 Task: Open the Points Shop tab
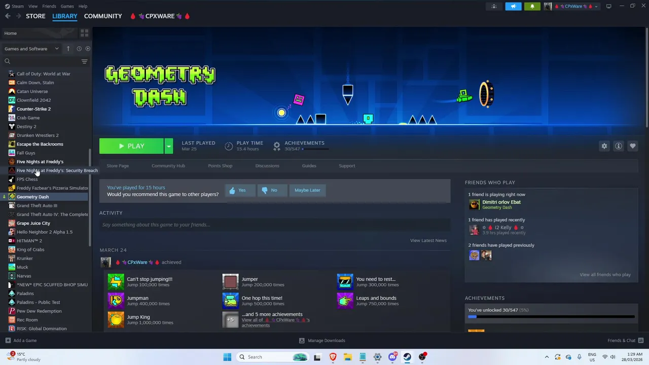click(x=220, y=166)
